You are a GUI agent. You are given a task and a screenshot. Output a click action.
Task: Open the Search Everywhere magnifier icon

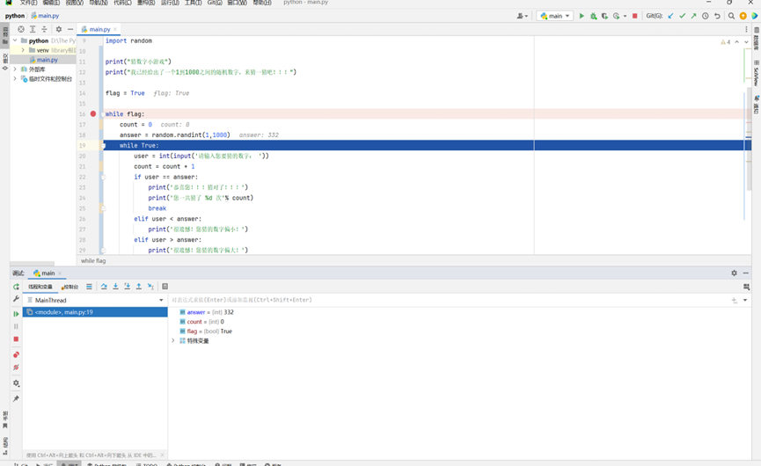click(x=731, y=16)
